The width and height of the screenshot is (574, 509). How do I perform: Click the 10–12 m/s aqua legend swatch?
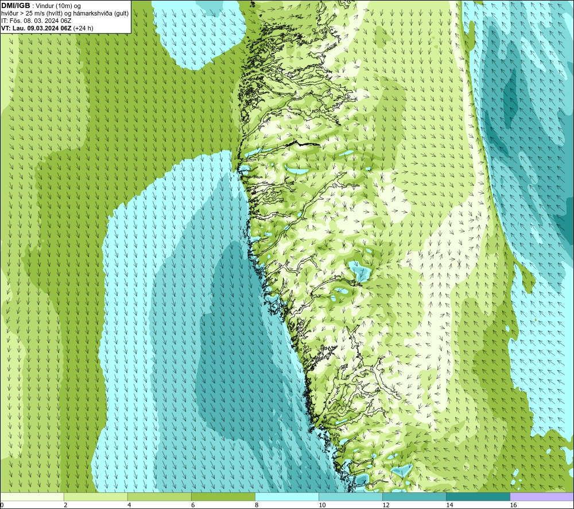tap(351, 496)
